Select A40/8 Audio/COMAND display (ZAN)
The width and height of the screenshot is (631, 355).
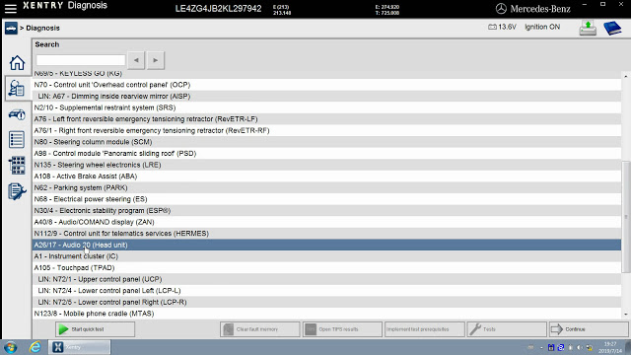pyautogui.click(x=326, y=222)
